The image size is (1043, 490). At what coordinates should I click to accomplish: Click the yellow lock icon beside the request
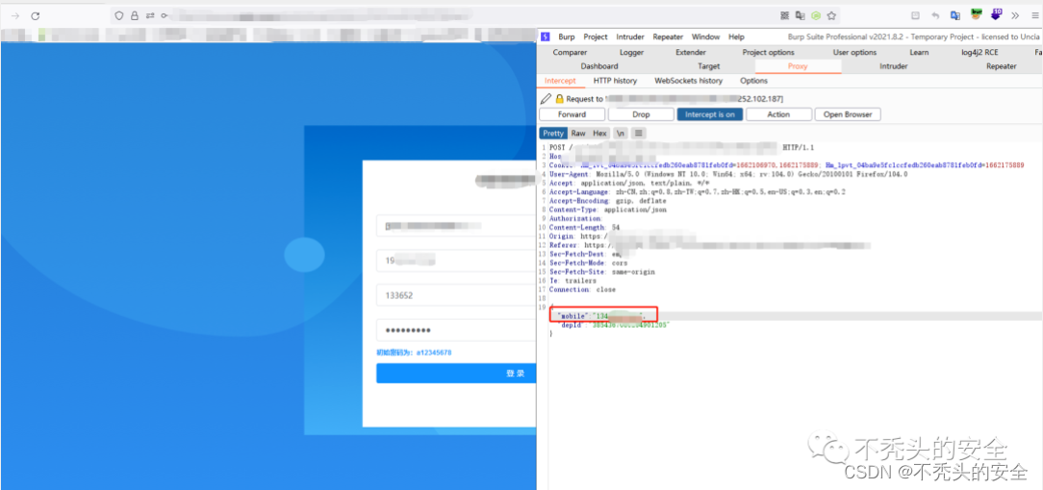coord(559,98)
